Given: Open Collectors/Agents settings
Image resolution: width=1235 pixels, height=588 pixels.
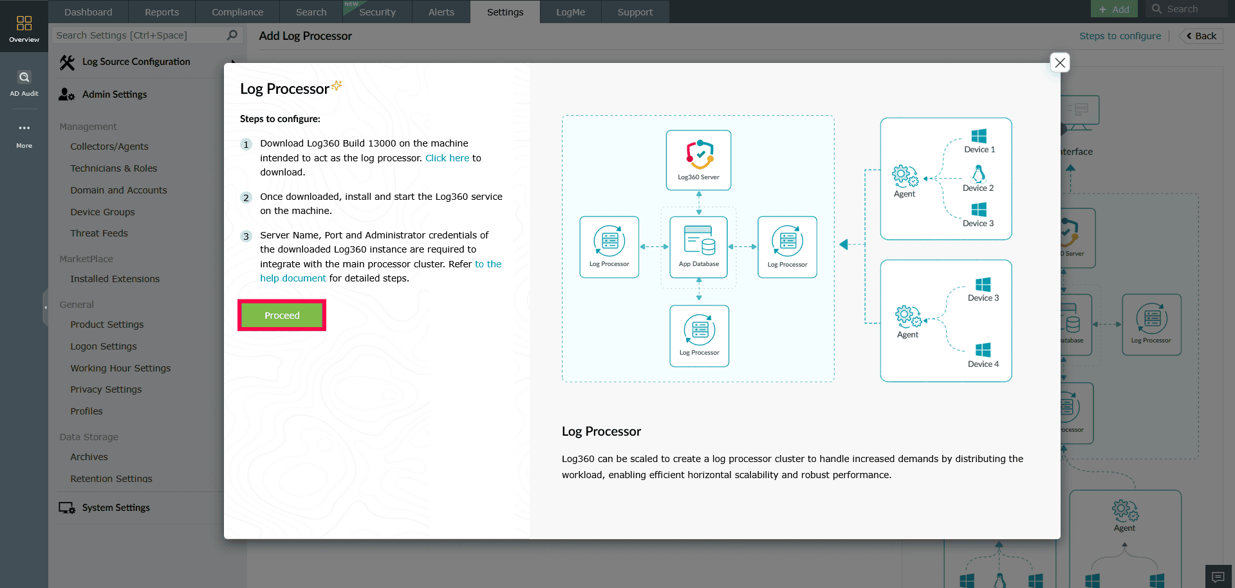Looking at the screenshot, I should click(109, 147).
